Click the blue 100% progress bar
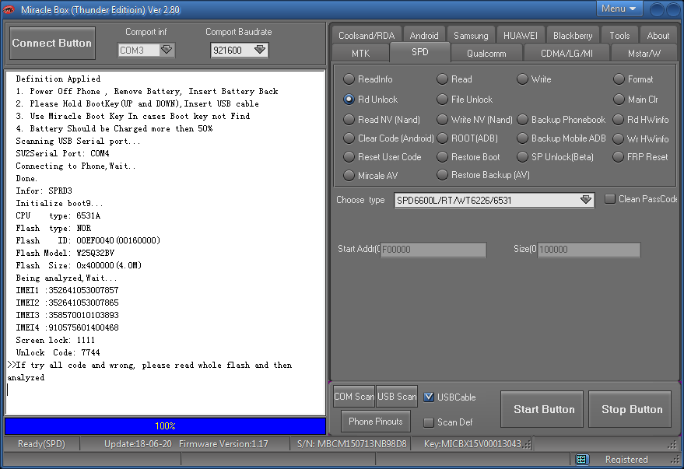Viewport: 684px width, 469px height. [x=165, y=426]
